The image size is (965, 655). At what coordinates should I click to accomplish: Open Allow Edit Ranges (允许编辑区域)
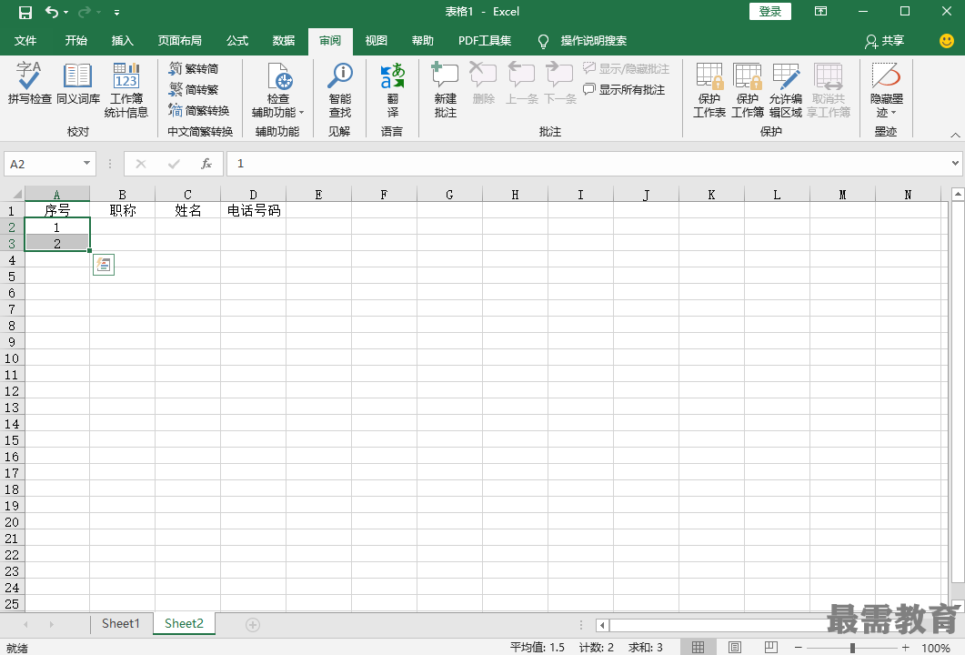click(x=786, y=90)
